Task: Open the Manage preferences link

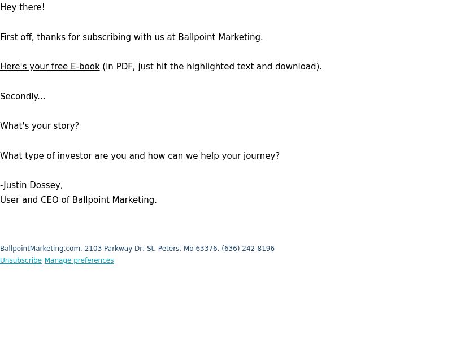Action: (x=79, y=260)
